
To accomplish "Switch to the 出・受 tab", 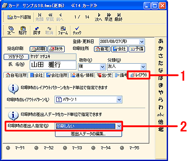I will (x=104, y=75).
